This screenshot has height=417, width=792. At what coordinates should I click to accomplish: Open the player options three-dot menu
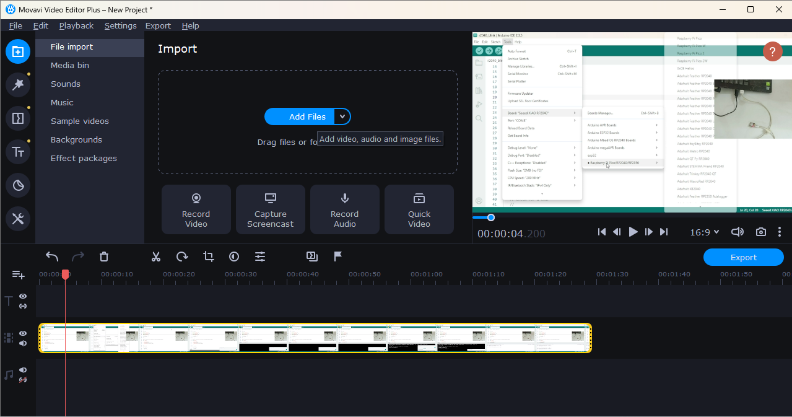click(780, 232)
